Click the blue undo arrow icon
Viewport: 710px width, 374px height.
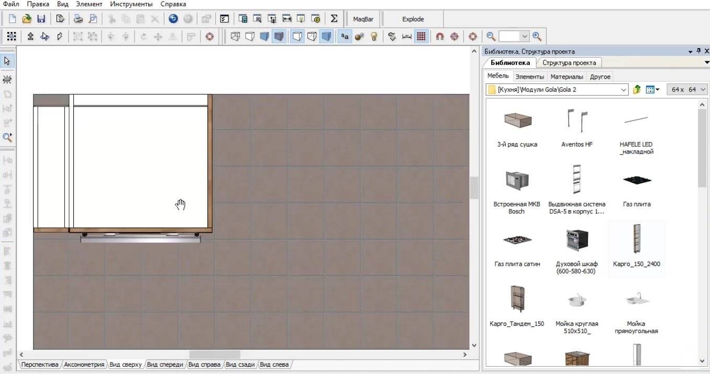[173, 19]
